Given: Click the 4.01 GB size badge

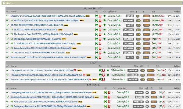Looking at the screenshot, I should [130, 58].
